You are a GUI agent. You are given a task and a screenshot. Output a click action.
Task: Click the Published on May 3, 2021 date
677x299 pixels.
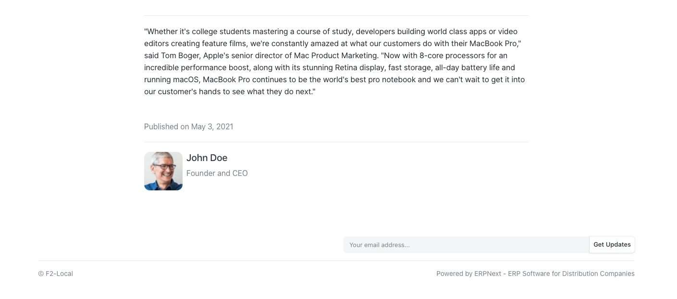point(188,126)
